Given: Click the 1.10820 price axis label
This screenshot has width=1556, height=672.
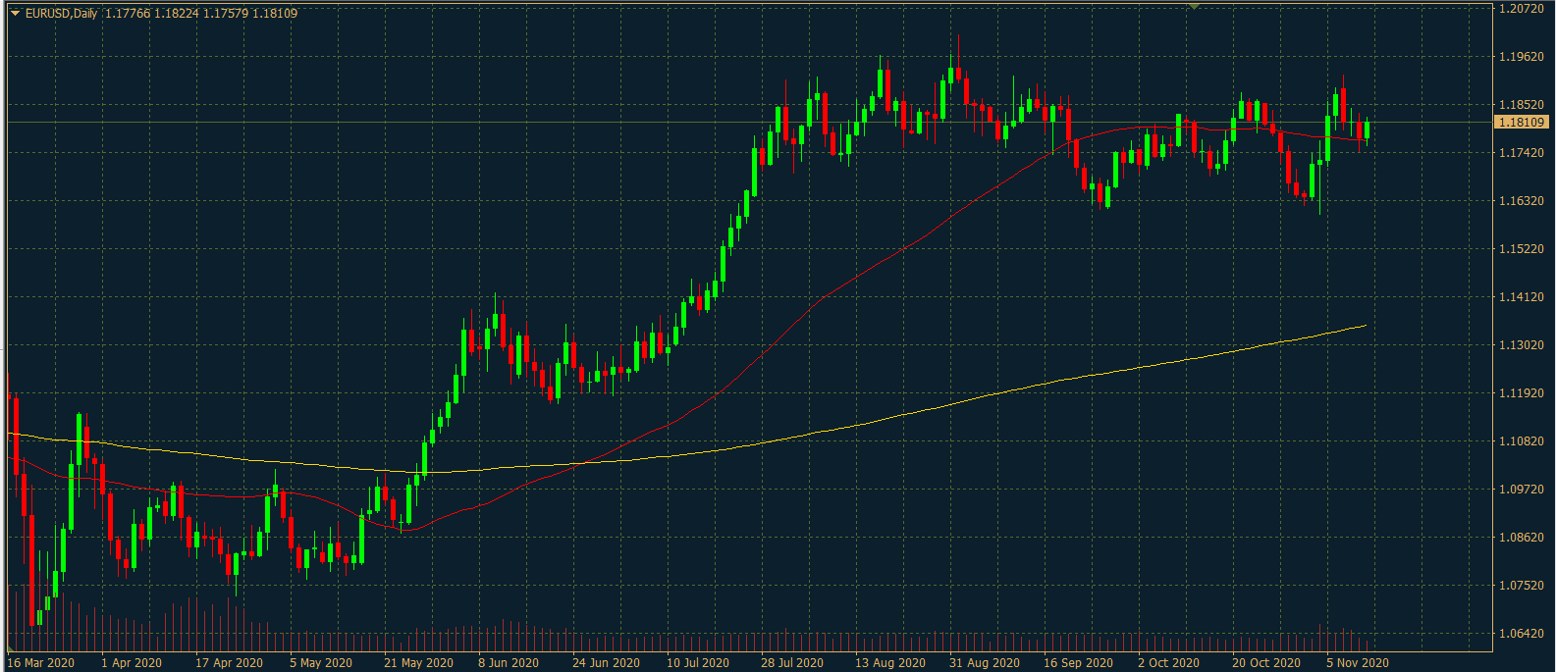Looking at the screenshot, I should click(1522, 441).
